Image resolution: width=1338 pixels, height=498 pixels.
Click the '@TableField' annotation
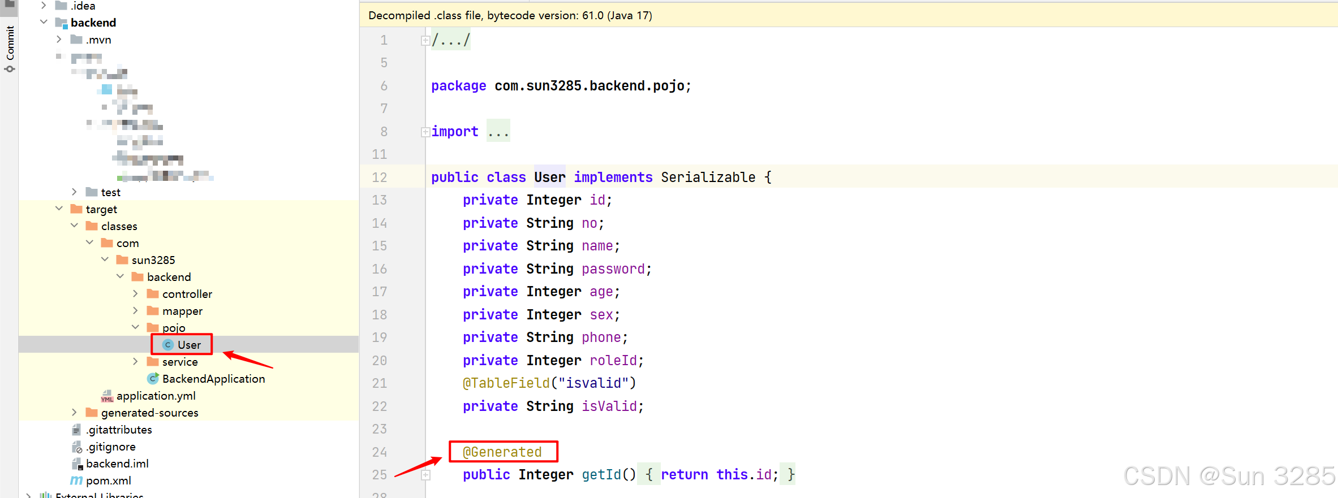click(506, 383)
